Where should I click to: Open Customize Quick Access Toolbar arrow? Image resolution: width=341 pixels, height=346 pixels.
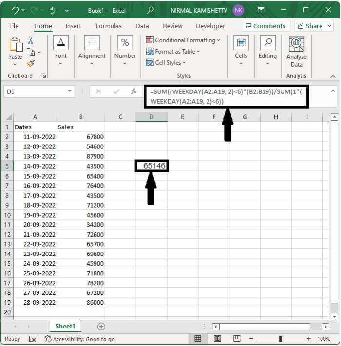67,10
